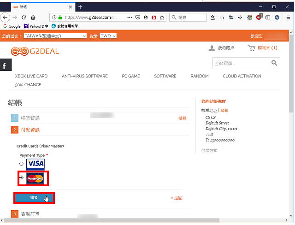This screenshot has height=225, width=295.
Task: Go back with the browser back arrow
Action: point(5,18)
